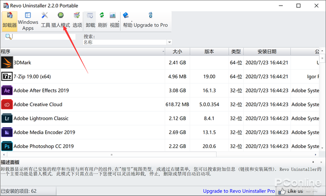Image resolution: width=326 pixels, height=196 pixels.
Task: Open the Tools (工具) menu
Action: click(x=45, y=21)
